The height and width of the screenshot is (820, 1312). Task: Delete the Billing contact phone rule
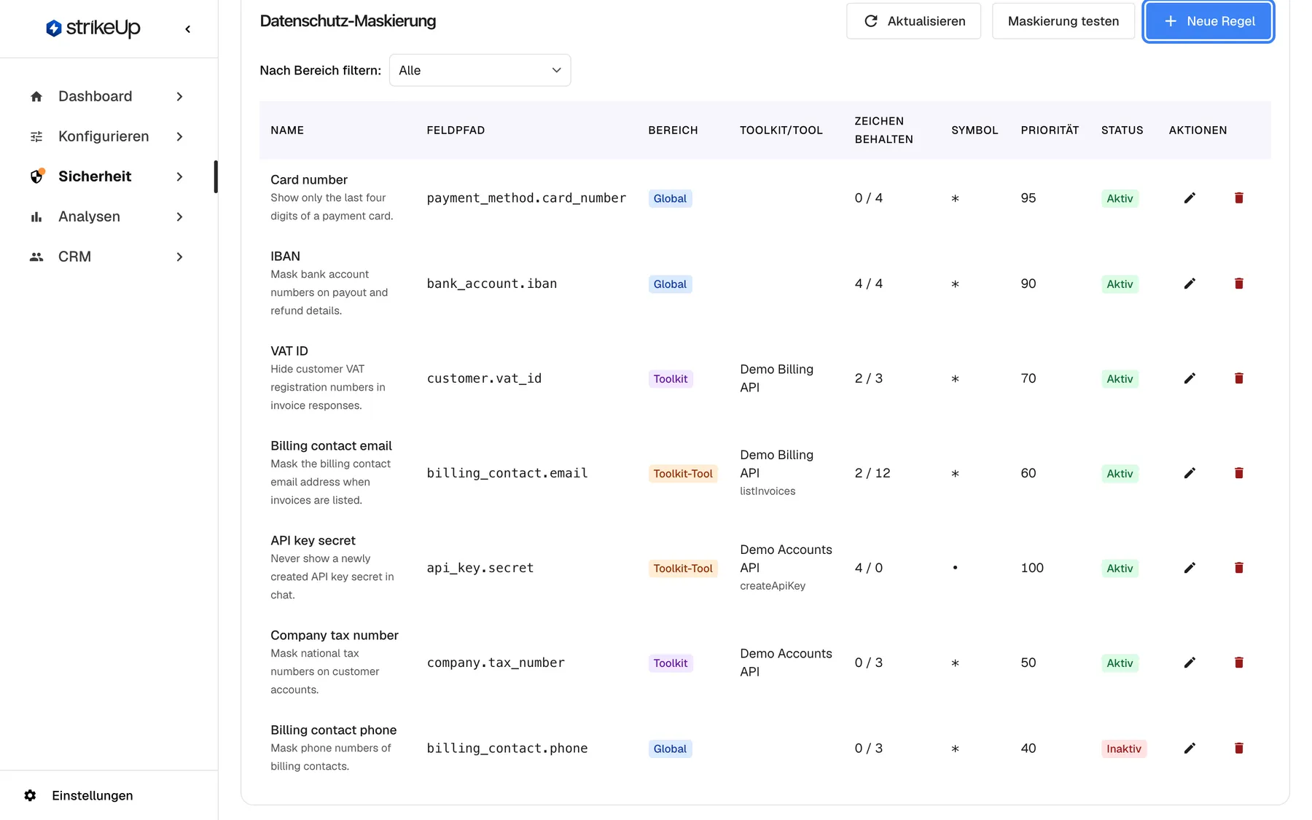point(1238,749)
